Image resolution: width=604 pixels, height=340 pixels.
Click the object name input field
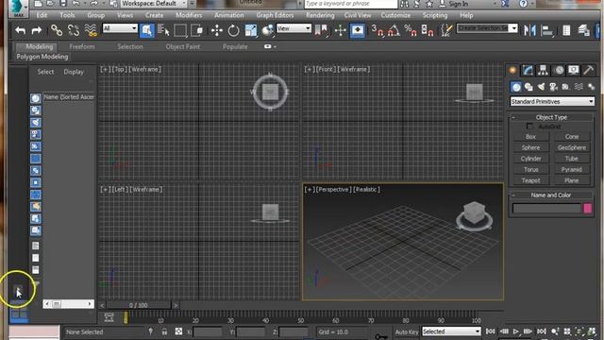click(547, 209)
